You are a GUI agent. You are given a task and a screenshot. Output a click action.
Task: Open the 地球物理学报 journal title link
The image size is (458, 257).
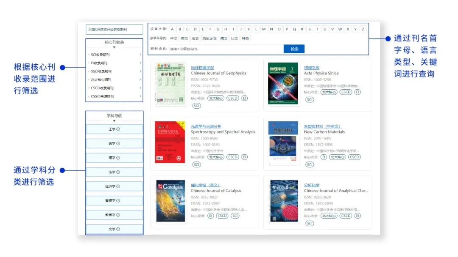[202, 68]
